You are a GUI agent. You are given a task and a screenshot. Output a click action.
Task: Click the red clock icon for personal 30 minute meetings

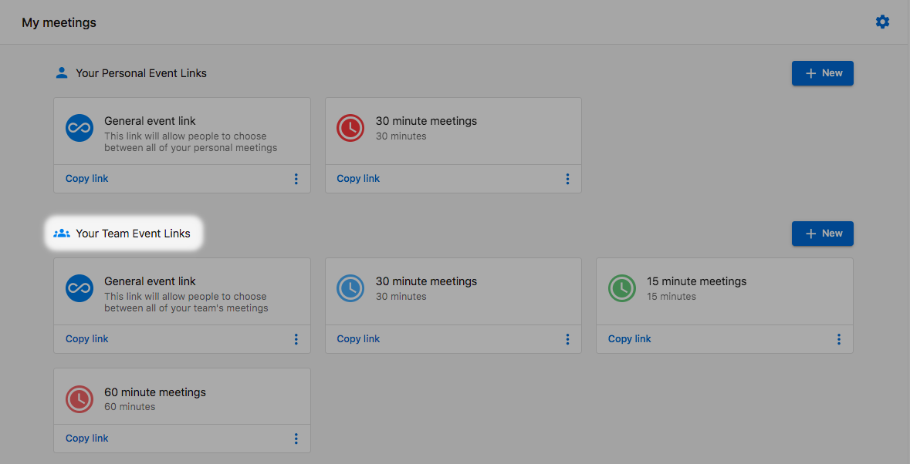pos(350,128)
